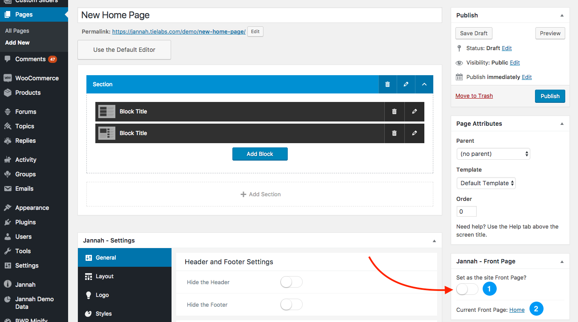Open the current front page Home link

click(517, 310)
